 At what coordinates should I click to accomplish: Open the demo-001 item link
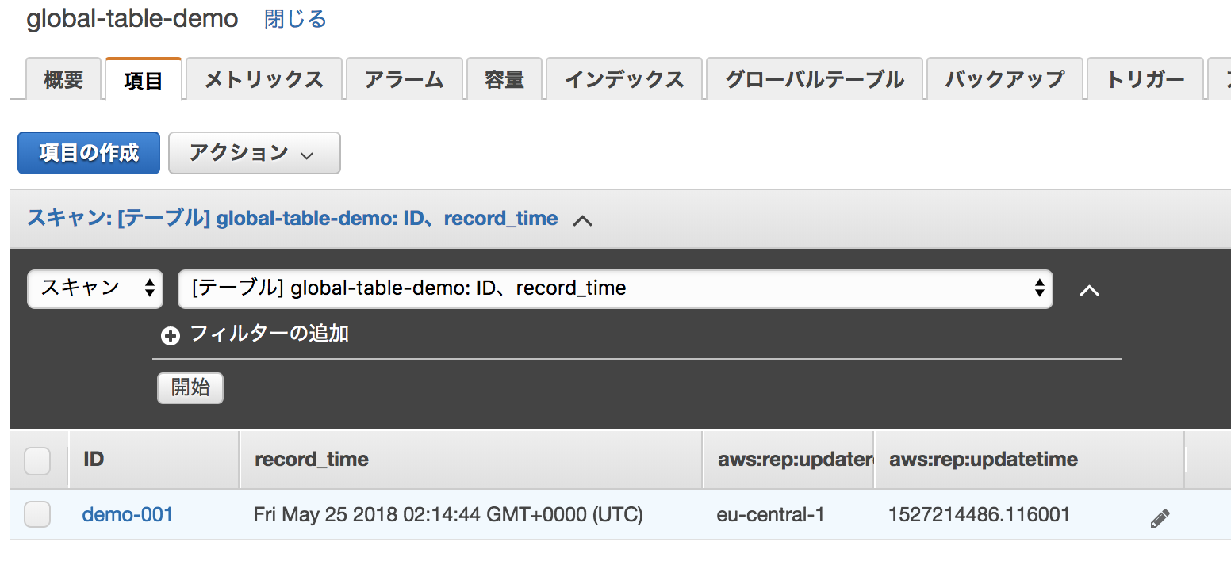(128, 515)
